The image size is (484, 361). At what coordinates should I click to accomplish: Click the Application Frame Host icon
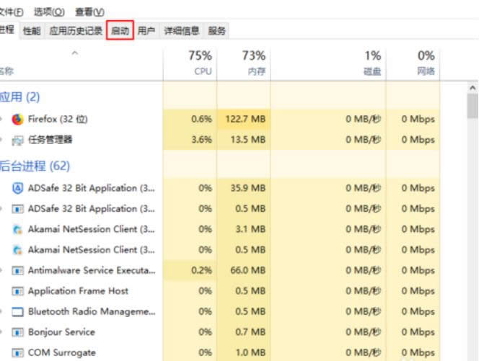pos(18,291)
